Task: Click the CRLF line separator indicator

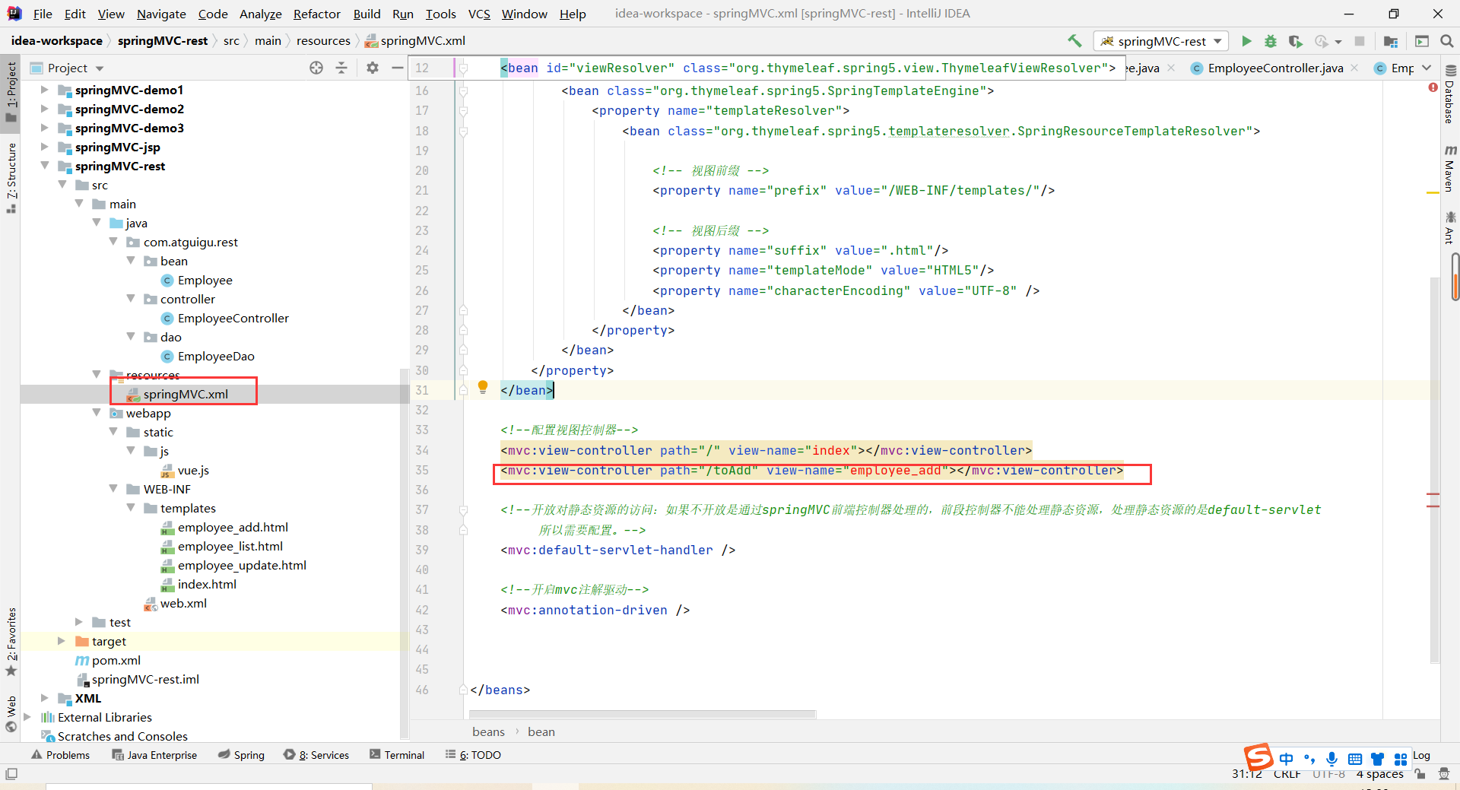Action: click(1287, 774)
